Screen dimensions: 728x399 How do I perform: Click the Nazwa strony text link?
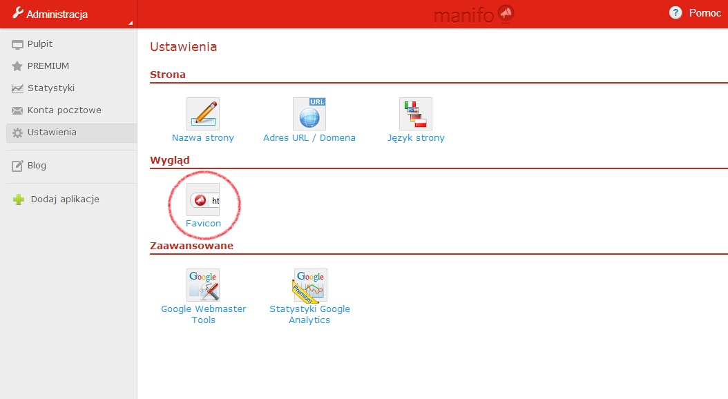[x=203, y=138]
